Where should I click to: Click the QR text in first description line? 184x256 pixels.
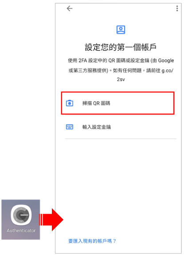click(112, 61)
